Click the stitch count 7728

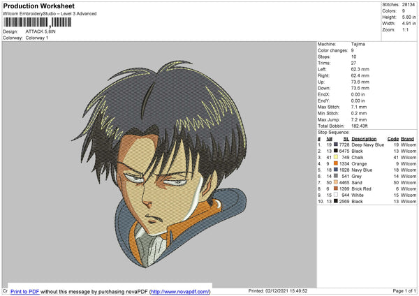click(344, 145)
